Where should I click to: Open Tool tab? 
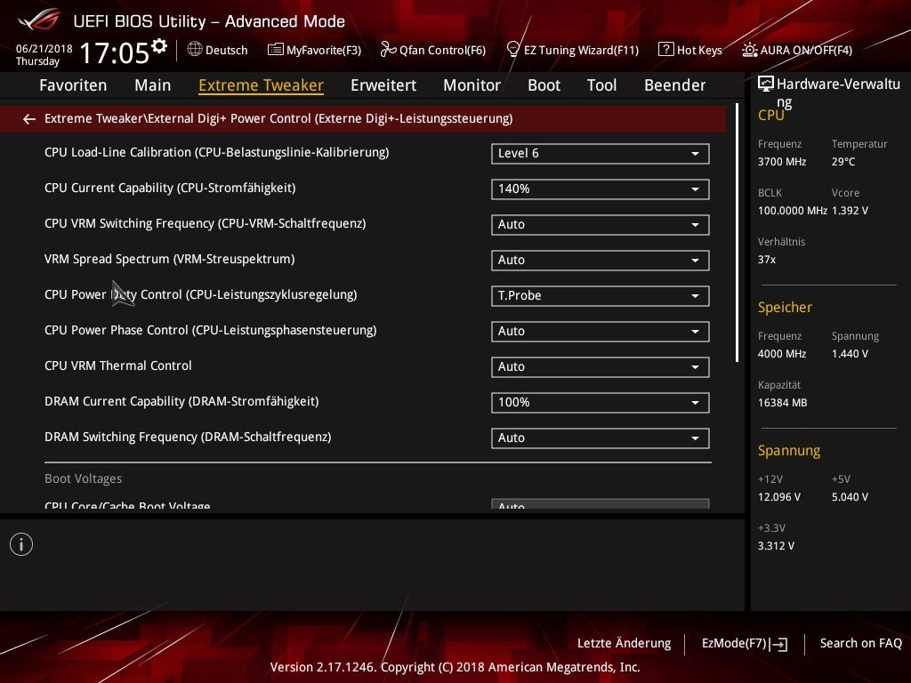pyautogui.click(x=602, y=85)
